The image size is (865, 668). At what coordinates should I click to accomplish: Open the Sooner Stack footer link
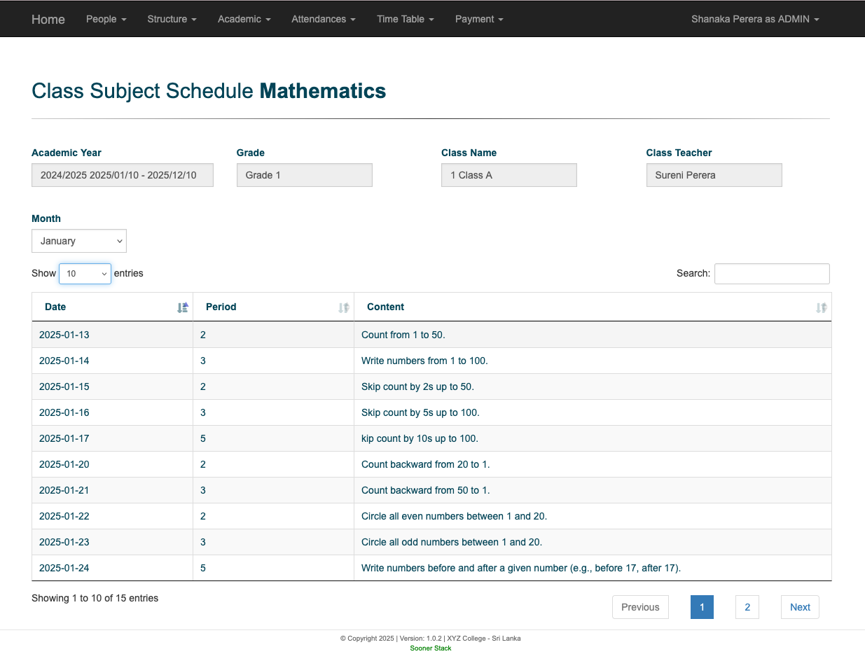click(431, 648)
